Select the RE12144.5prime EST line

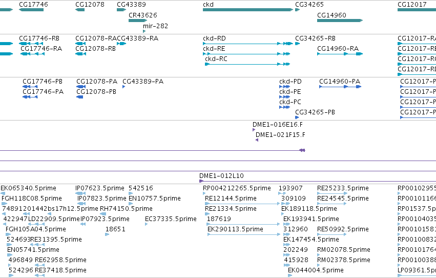point(242,204)
